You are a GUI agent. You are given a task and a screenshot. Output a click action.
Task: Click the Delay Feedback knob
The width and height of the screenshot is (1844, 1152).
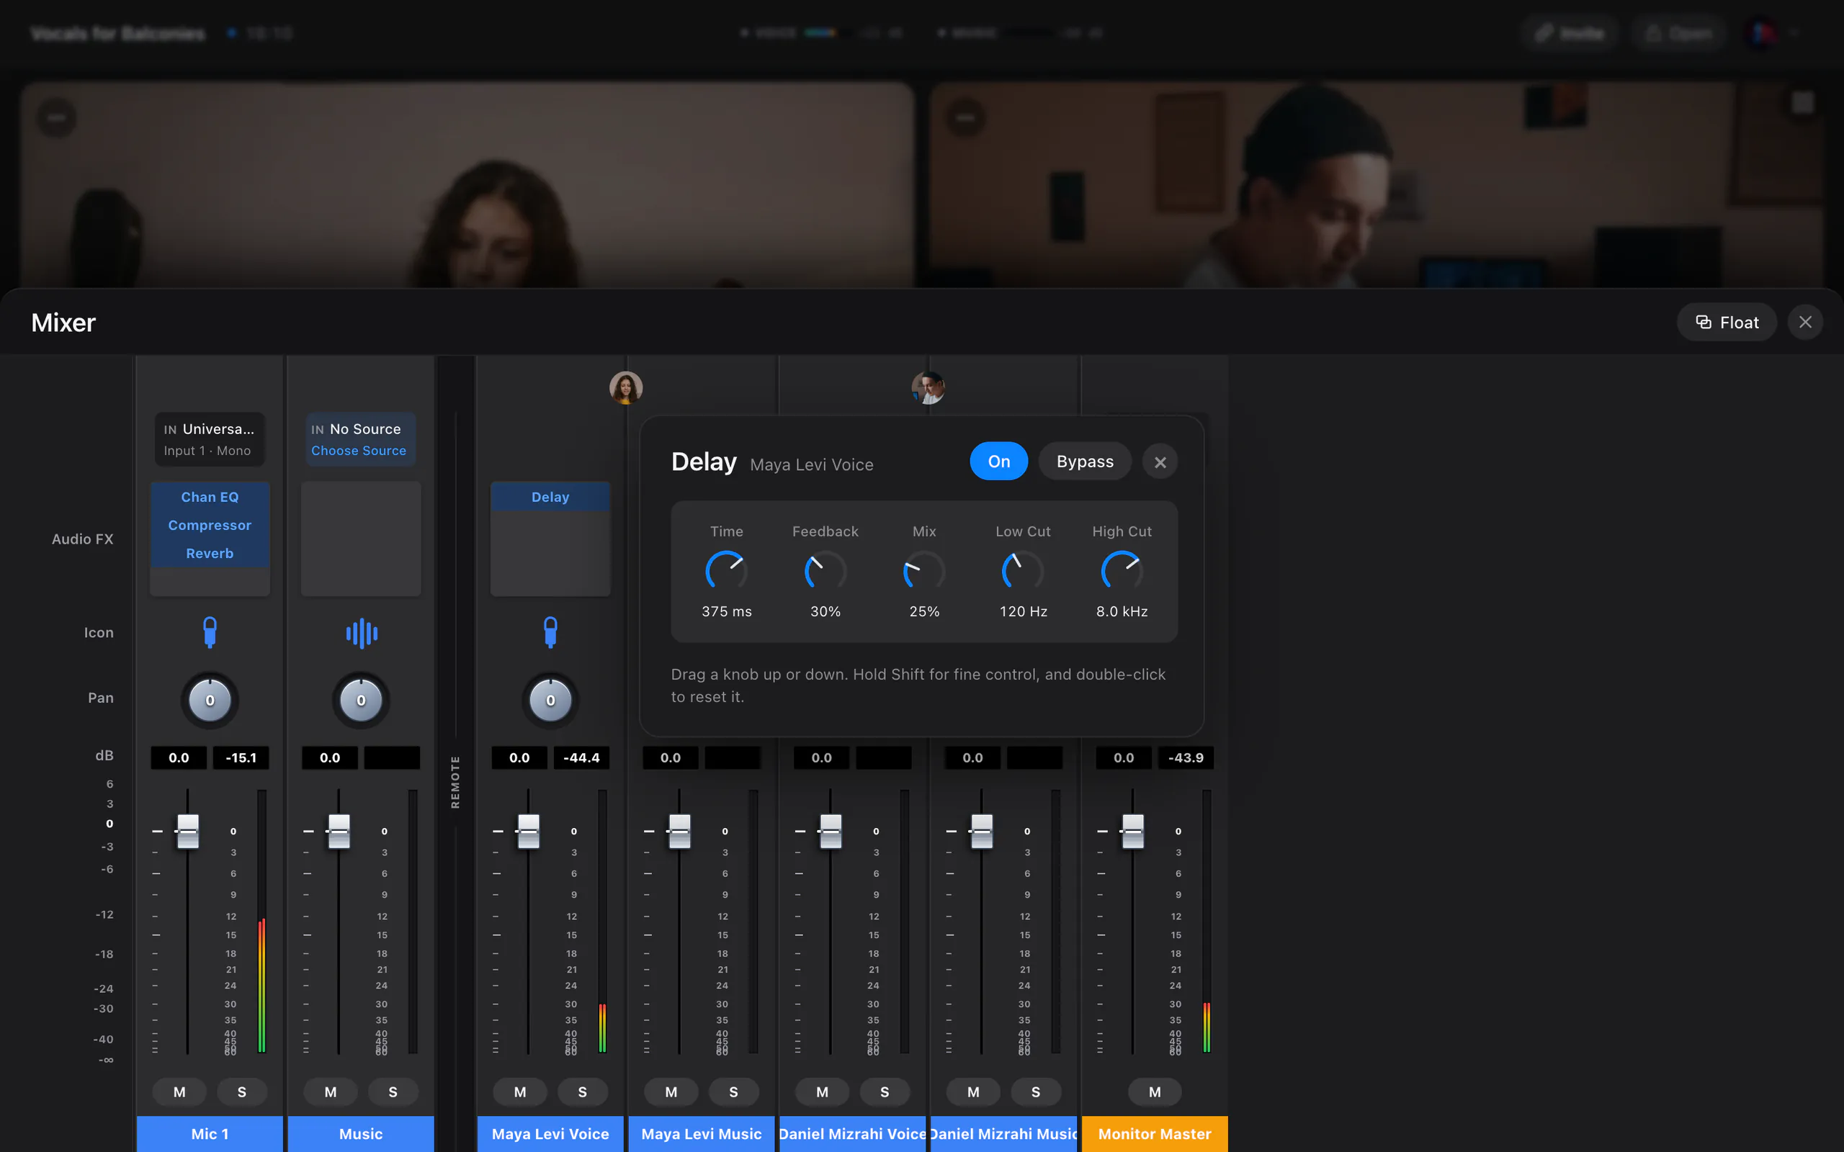pos(825,571)
